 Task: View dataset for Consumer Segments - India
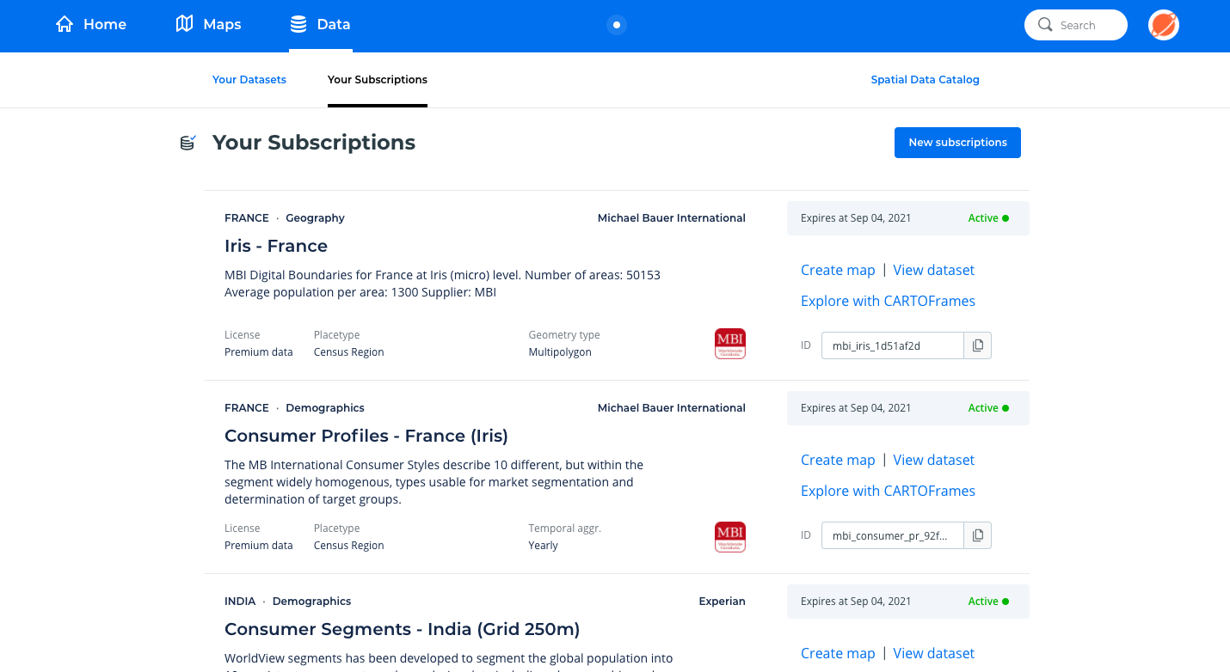pyautogui.click(x=933, y=653)
